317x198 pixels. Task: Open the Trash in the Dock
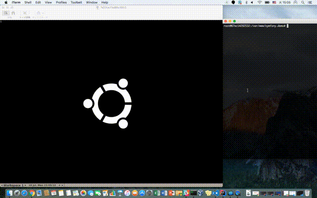point(307,193)
